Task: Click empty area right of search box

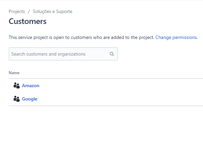Action: click(x=160, y=54)
